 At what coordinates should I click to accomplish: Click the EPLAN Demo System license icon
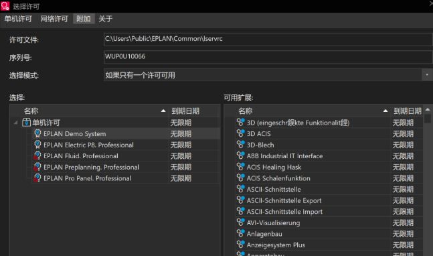[x=37, y=133]
